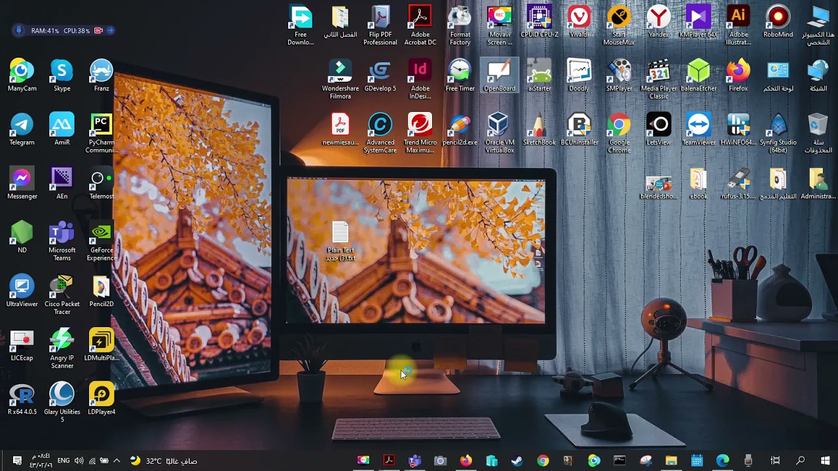
Task: Open Flip PDF Professional shortcut
Action: pos(380,26)
